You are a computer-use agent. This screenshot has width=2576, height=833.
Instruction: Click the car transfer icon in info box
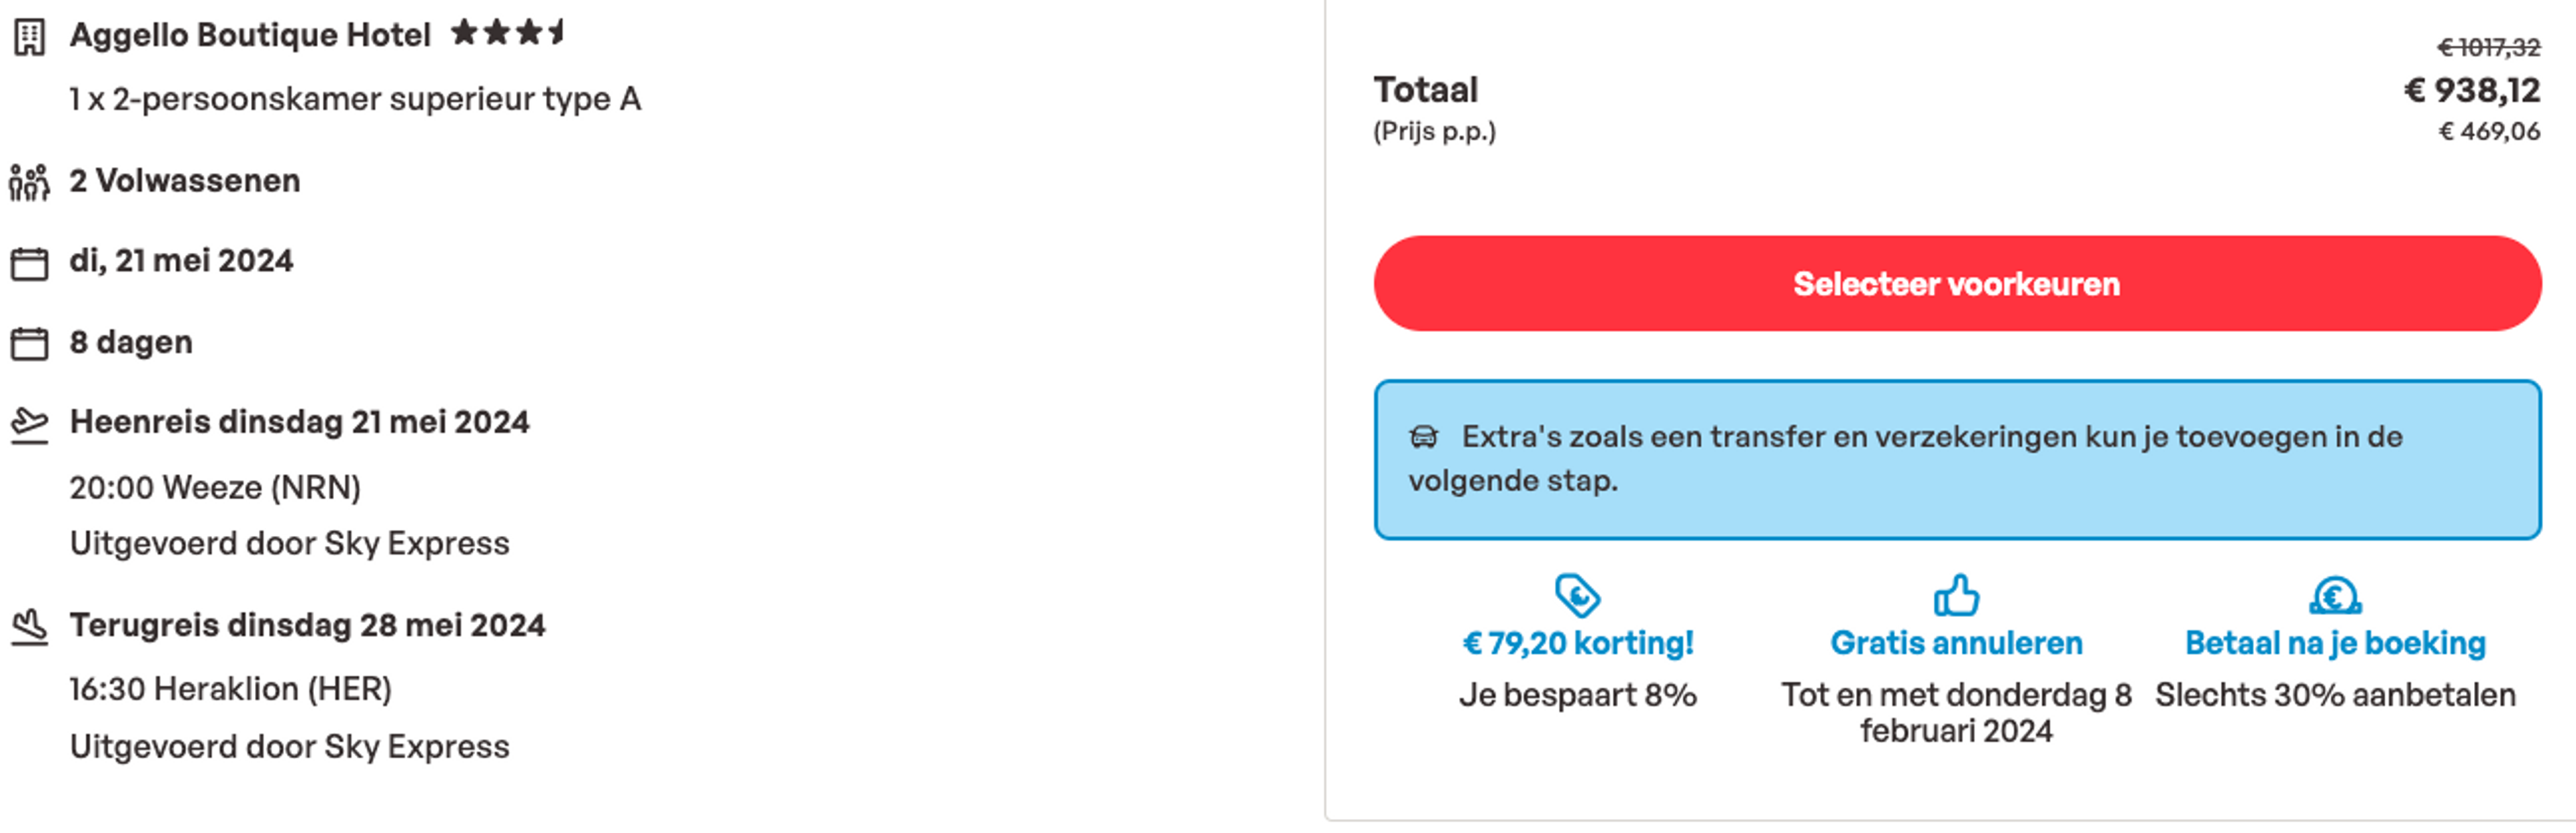[x=1423, y=437]
